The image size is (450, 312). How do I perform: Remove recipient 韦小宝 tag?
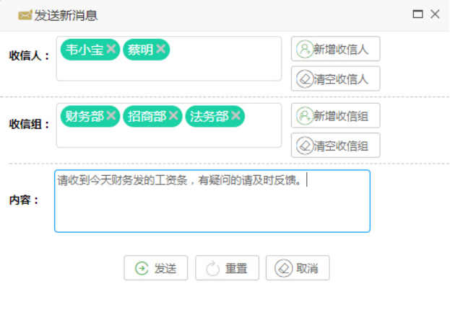pyautogui.click(x=111, y=49)
